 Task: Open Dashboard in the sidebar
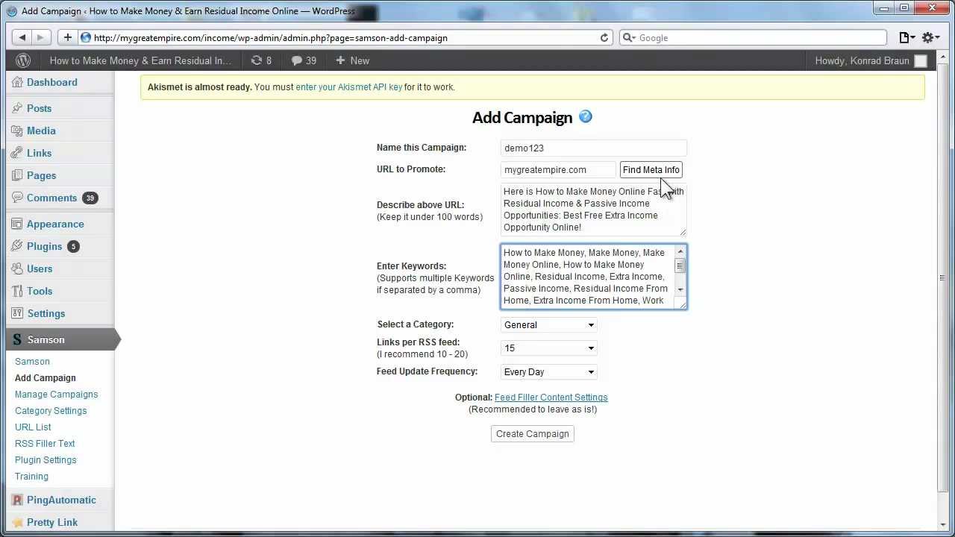click(x=51, y=82)
